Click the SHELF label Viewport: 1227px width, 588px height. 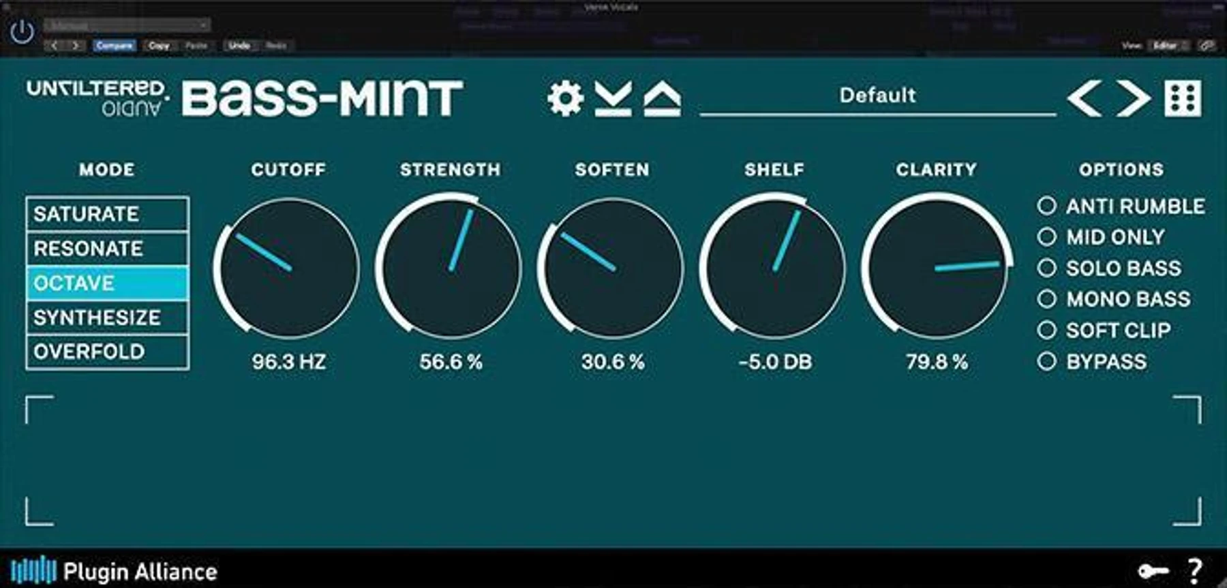[x=774, y=170]
